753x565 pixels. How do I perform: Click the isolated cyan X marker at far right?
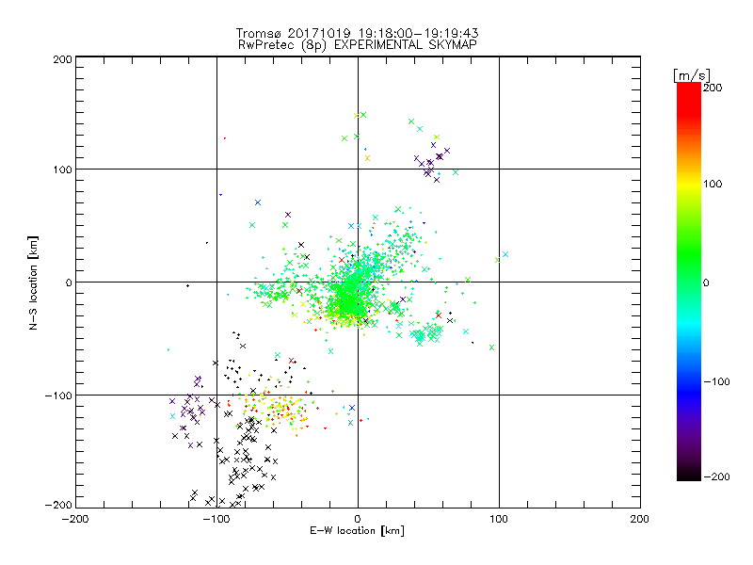(x=505, y=254)
